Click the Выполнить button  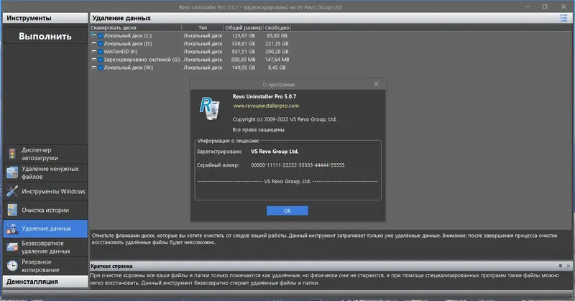[45, 37]
